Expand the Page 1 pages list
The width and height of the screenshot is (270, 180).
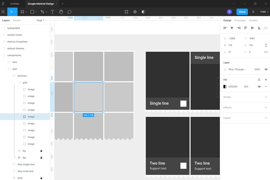41,20
